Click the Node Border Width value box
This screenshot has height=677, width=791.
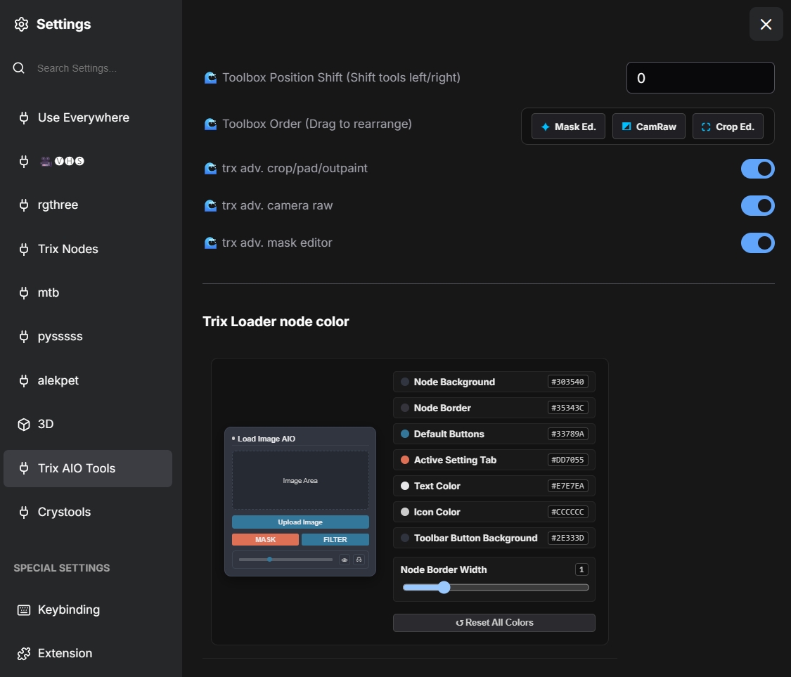tap(581, 569)
